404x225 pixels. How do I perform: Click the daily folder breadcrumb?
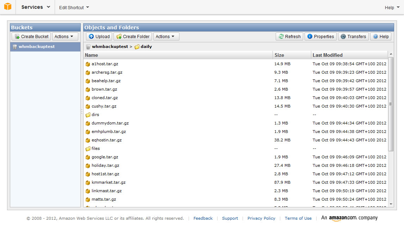pyautogui.click(x=146, y=47)
